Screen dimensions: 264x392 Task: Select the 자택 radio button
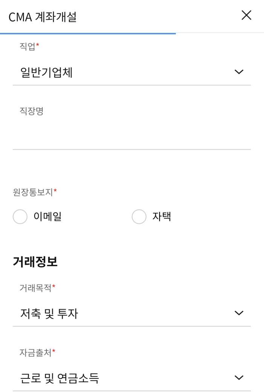point(139,216)
